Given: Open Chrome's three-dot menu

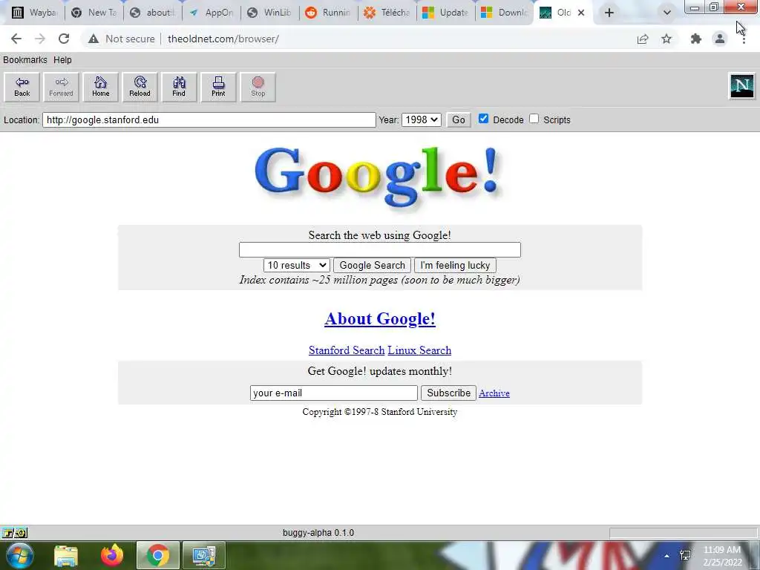Looking at the screenshot, I should coord(744,39).
